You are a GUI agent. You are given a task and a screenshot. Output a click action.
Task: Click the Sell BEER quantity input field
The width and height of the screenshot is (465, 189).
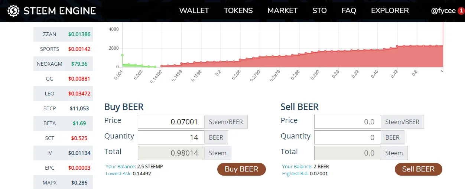[348, 137]
